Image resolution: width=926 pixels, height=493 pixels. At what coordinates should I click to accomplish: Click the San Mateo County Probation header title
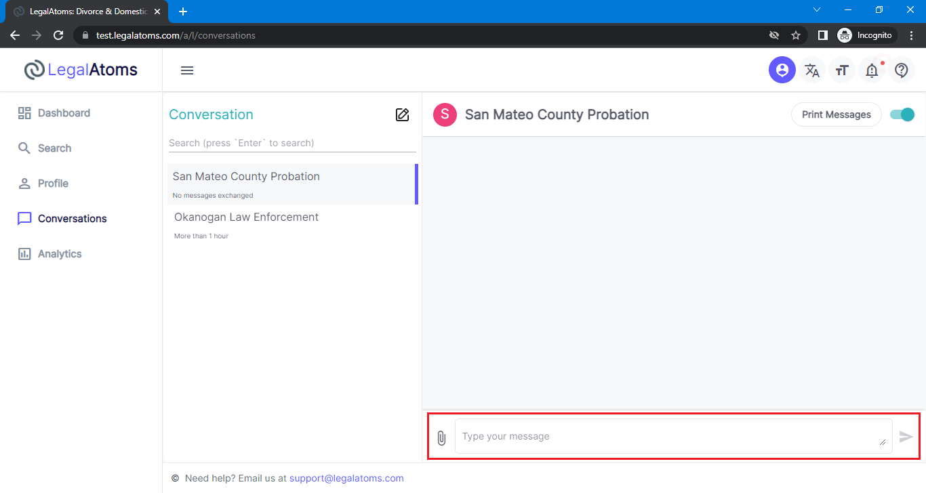557,114
